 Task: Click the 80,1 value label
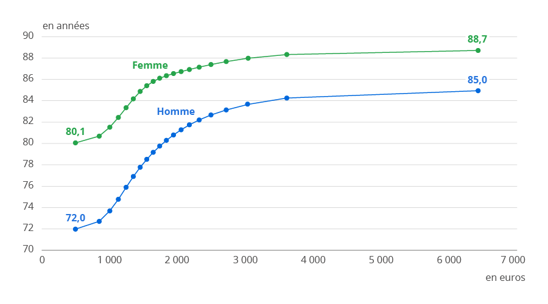pos(76,131)
